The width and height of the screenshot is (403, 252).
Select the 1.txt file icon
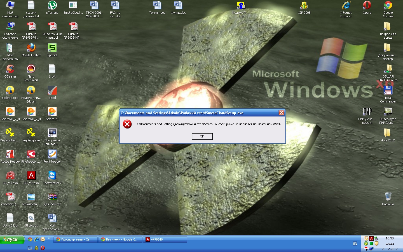pos(52,71)
